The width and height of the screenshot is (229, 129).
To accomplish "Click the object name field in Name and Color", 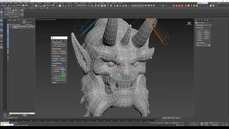I will coord(202,45).
